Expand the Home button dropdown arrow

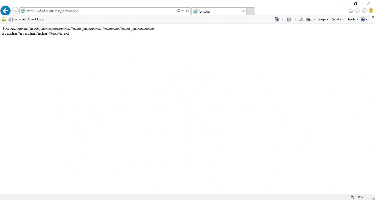pos(283,19)
